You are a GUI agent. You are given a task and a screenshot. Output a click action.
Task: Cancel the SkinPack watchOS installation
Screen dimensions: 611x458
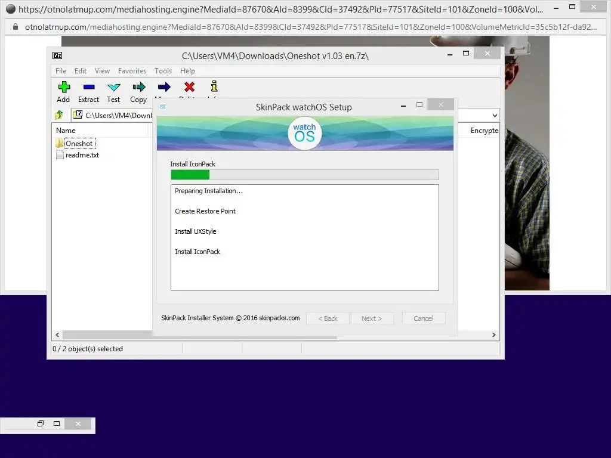[423, 318]
